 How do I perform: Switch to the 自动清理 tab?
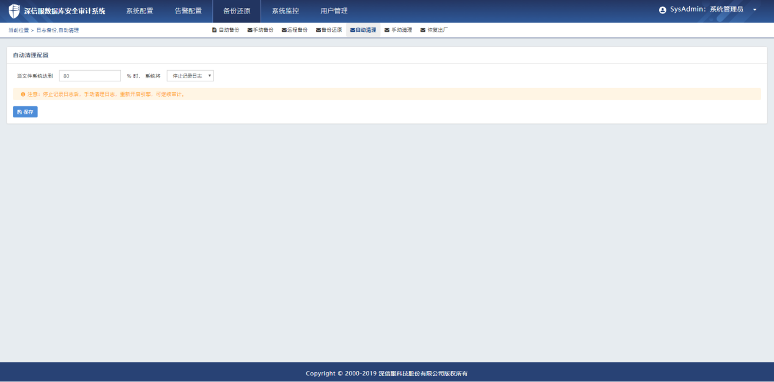coord(363,30)
